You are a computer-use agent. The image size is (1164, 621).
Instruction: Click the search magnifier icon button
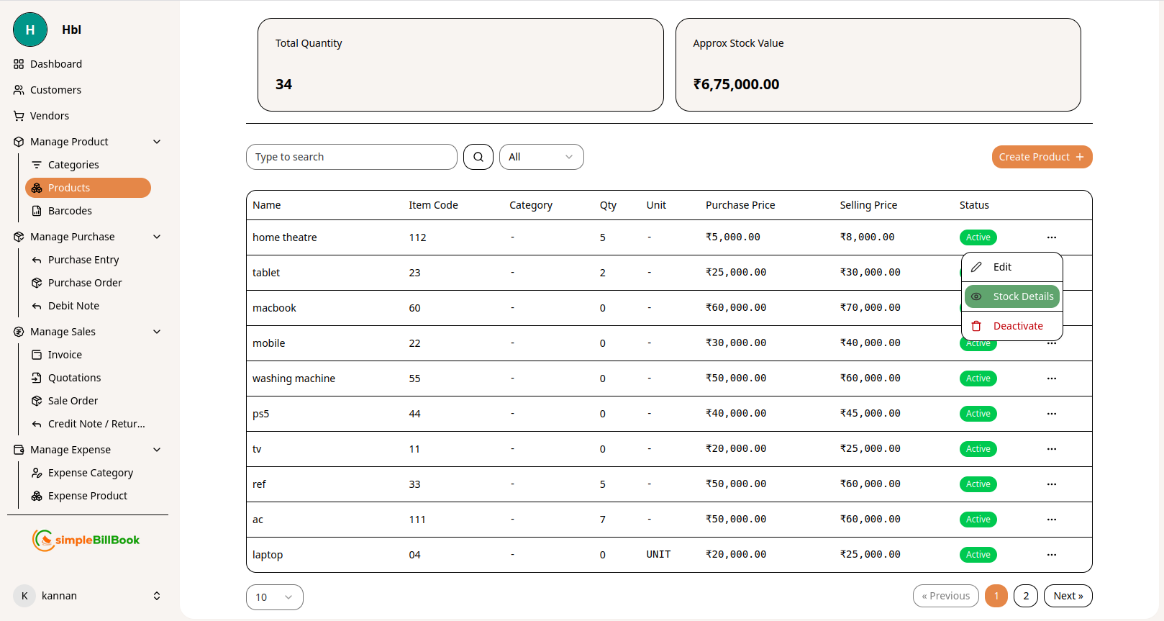478,157
